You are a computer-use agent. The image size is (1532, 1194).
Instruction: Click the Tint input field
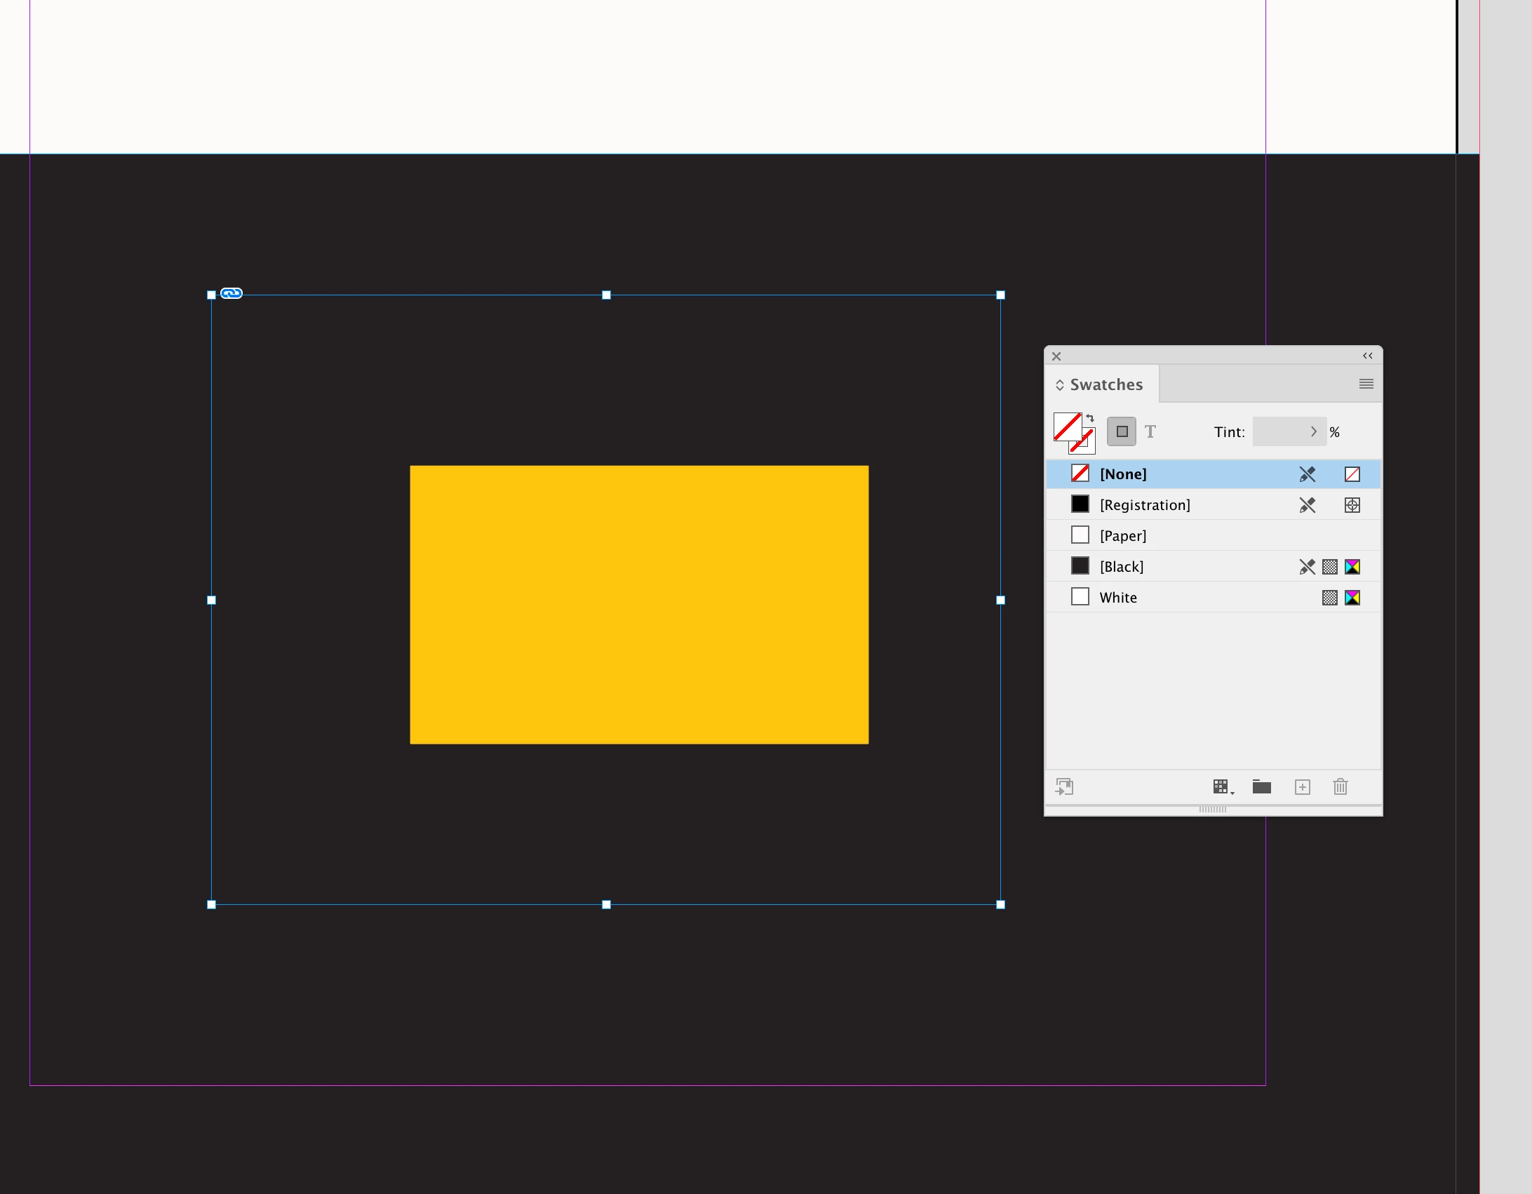tap(1279, 431)
